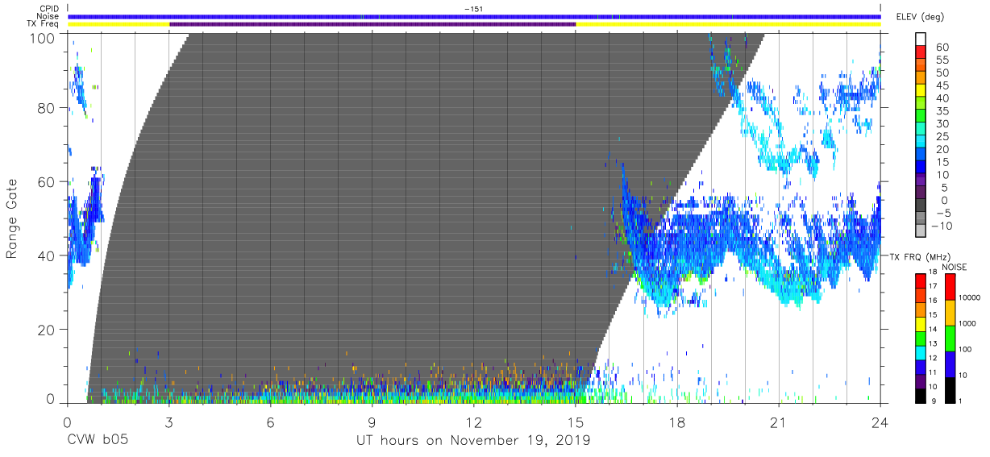Click the 'Noise' row label at top left
The image size is (990, 457).
[49, 16]
